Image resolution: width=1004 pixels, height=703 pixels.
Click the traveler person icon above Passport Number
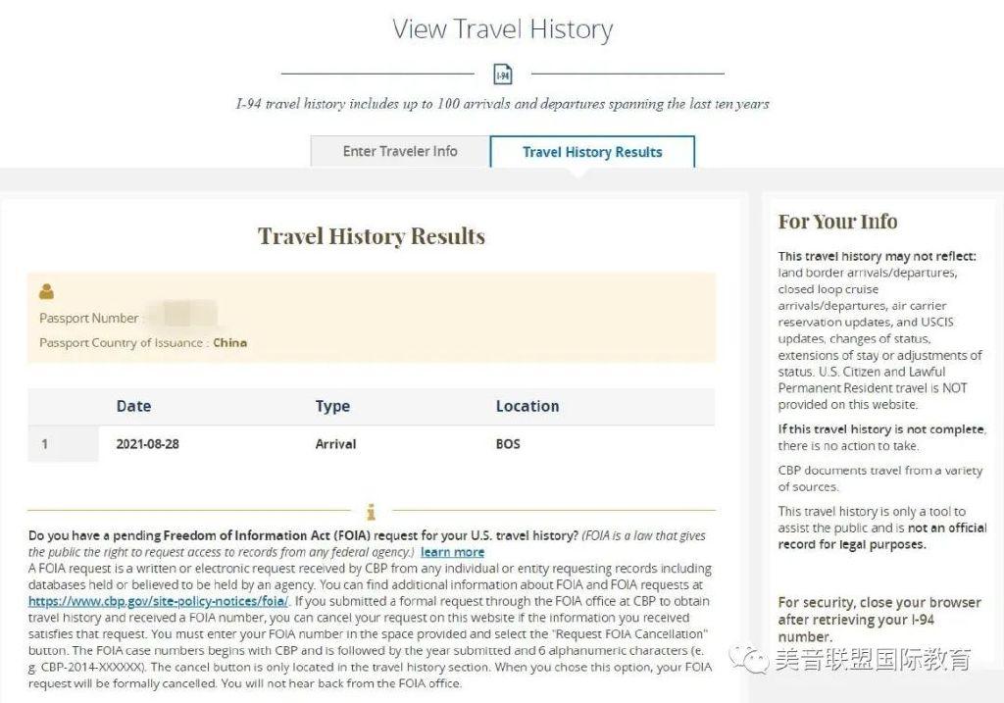click(47, 291)
